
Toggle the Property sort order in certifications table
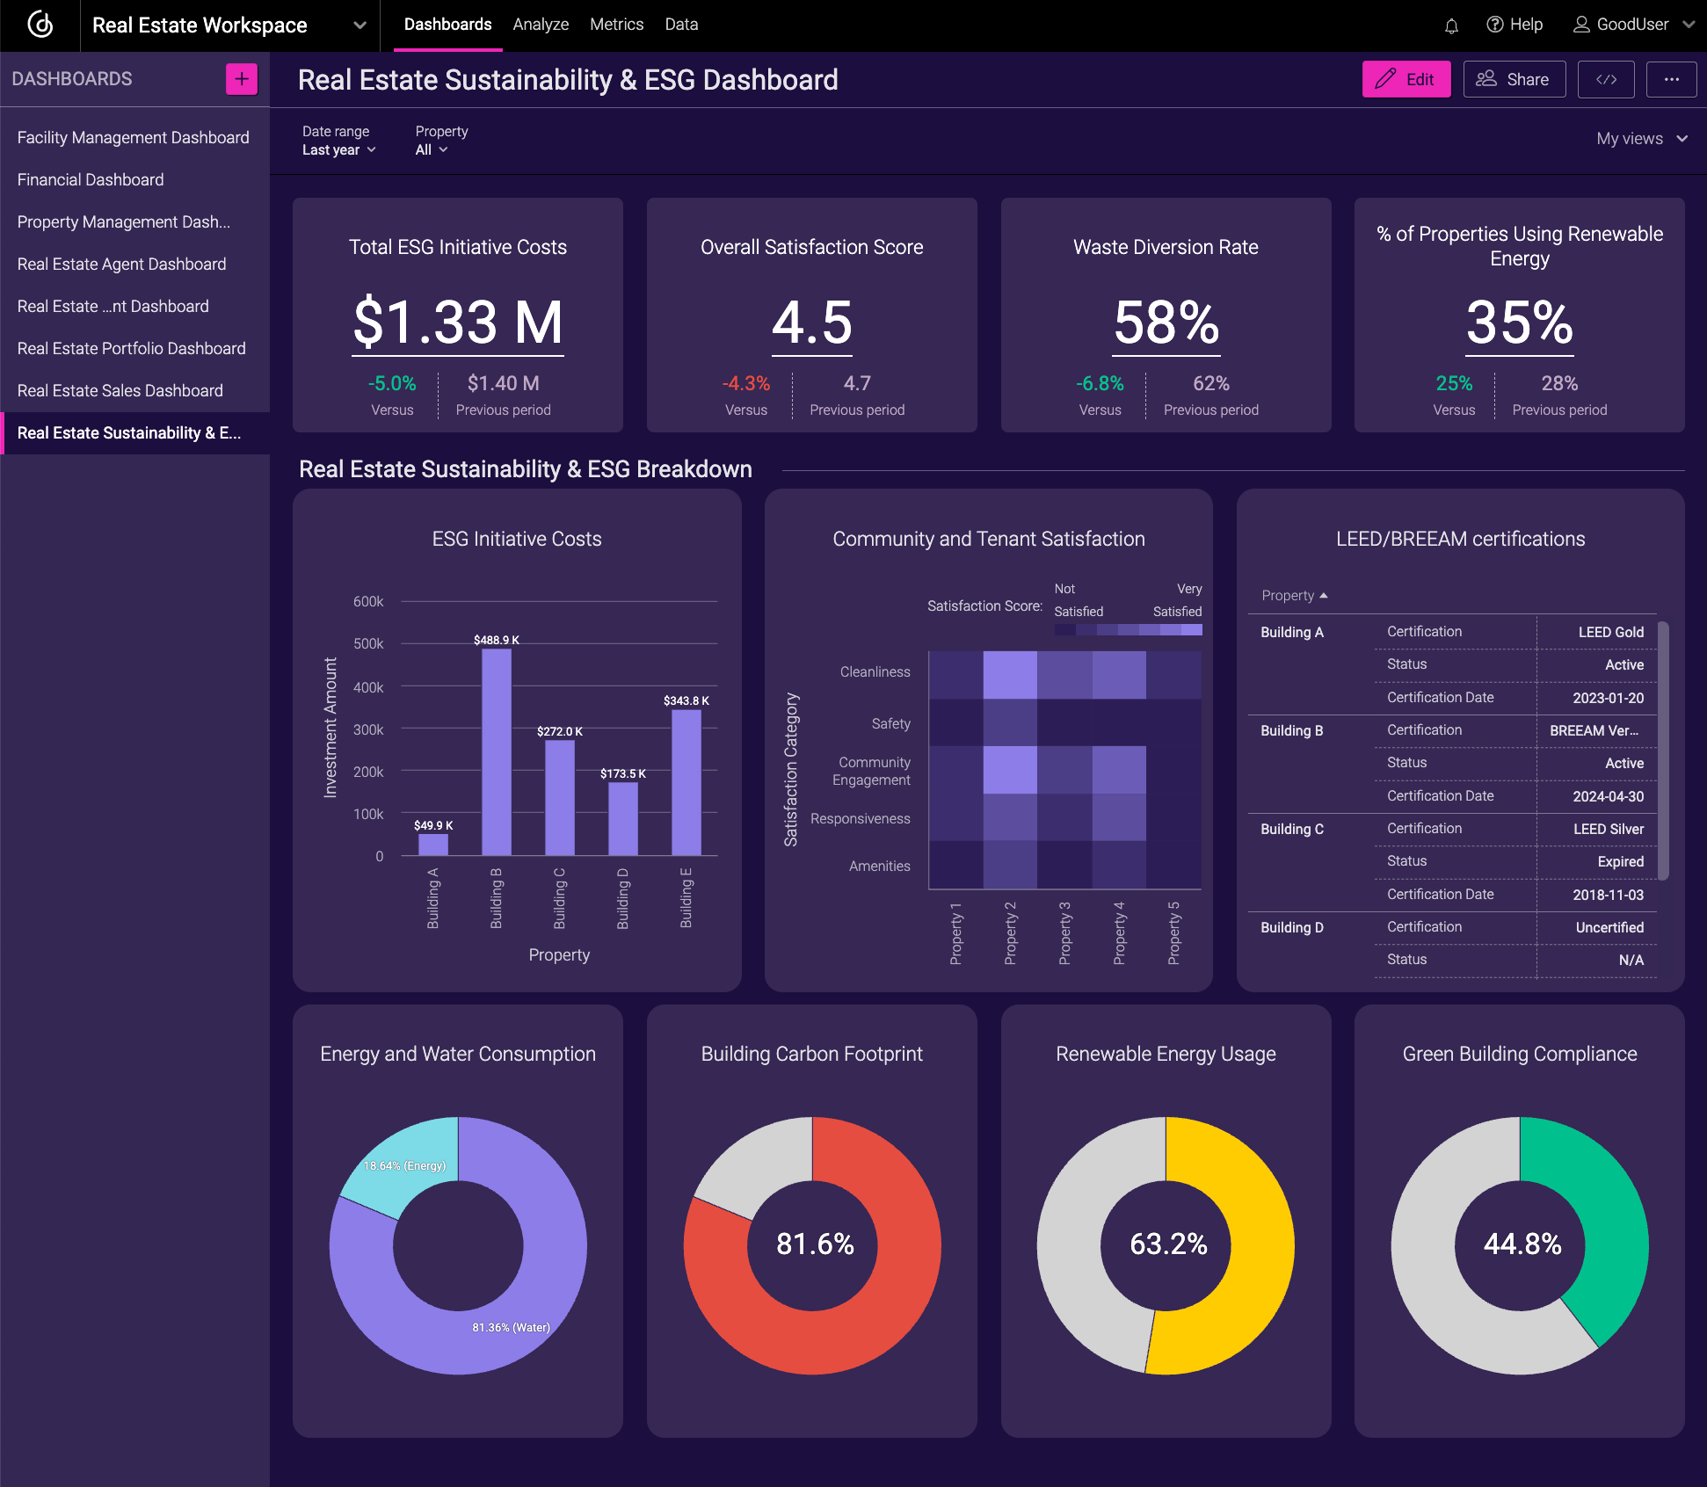coord(1294,595)
